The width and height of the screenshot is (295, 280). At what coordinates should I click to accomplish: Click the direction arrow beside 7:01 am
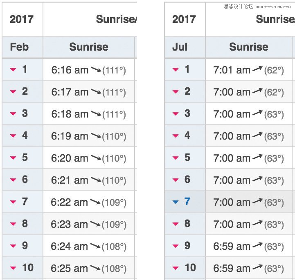point(257,69)
